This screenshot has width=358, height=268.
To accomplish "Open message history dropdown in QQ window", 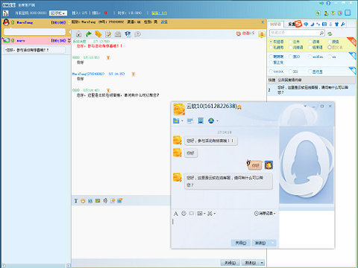I will pos(265,214).
